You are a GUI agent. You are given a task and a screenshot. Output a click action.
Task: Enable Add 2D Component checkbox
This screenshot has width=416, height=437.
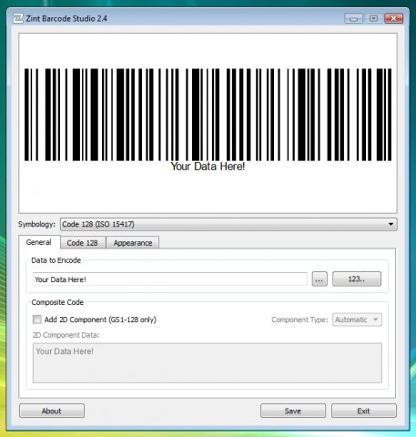37,320
